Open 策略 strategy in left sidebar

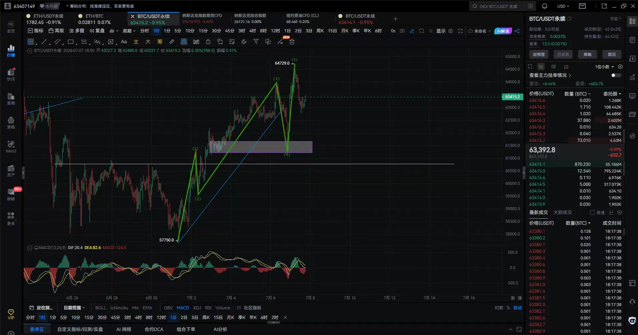coord(11,123)
